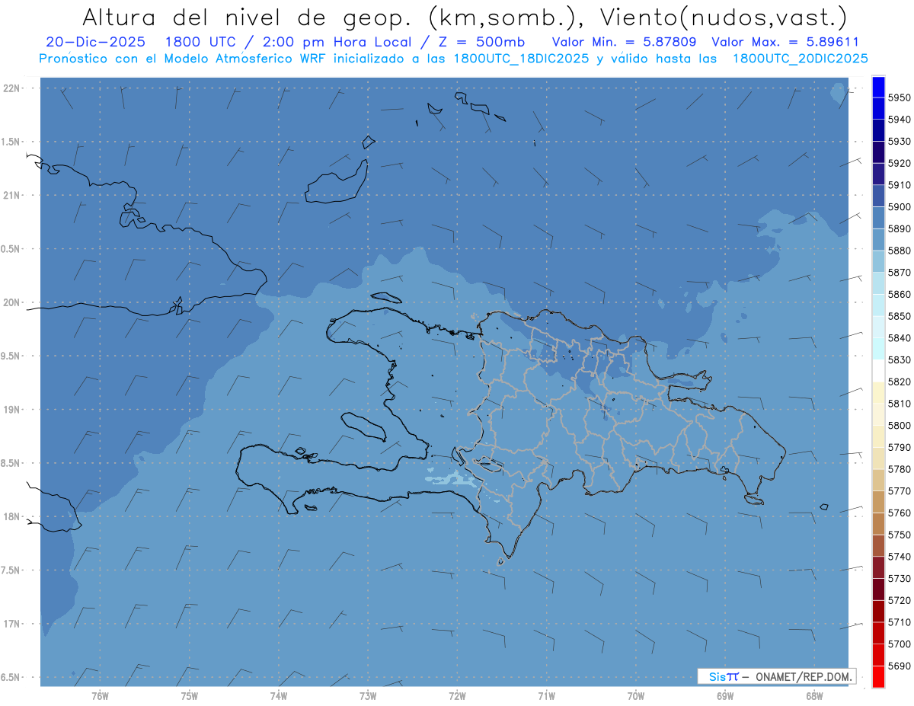Click the bright blue top legend swatch above 5950

(x=878, y=87)
